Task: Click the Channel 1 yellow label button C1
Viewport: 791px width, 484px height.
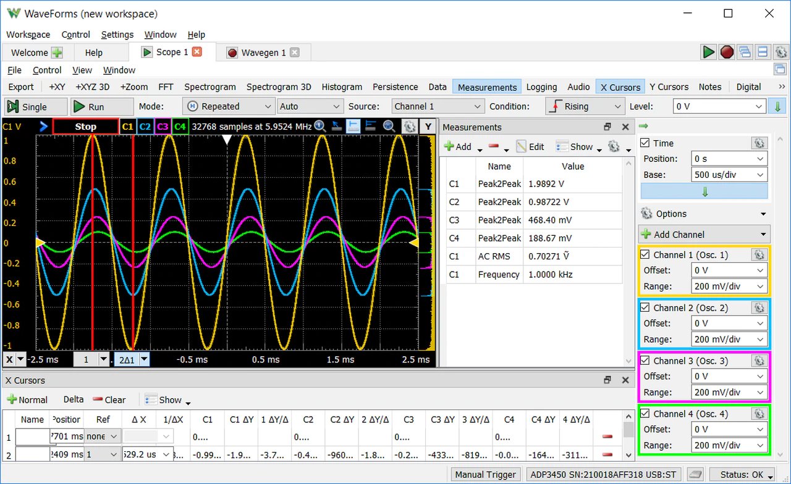Action: click(128, 127)
